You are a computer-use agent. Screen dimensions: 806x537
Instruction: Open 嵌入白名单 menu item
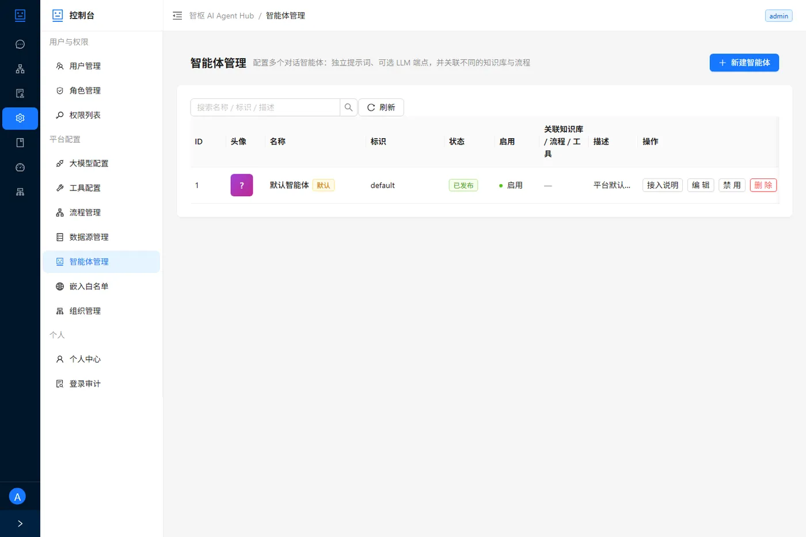pos(101,286)
